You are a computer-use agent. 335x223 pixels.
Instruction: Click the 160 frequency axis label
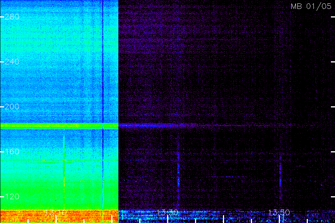[12, 152]
